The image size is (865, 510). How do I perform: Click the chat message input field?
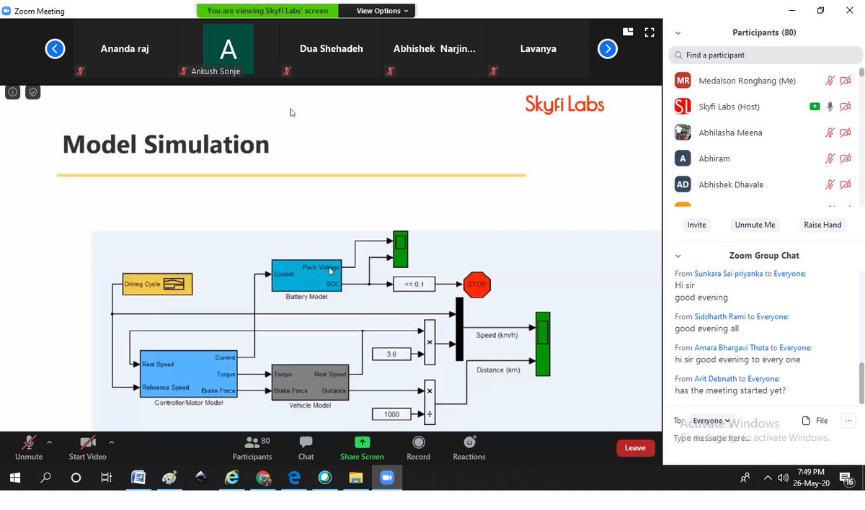764,438
